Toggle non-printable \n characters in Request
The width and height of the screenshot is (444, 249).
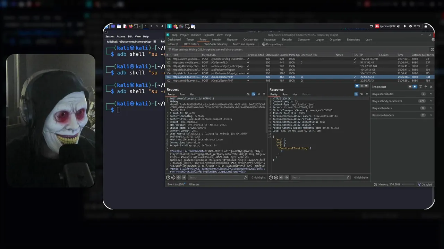tap(259, 94)
